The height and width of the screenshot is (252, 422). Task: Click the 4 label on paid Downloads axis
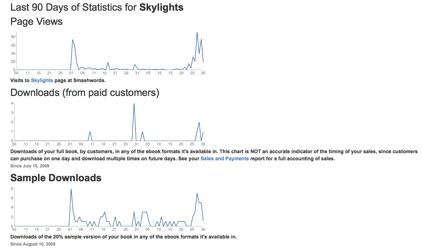coord(12,103)
